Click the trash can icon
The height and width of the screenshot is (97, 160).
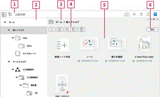point(82,29)
